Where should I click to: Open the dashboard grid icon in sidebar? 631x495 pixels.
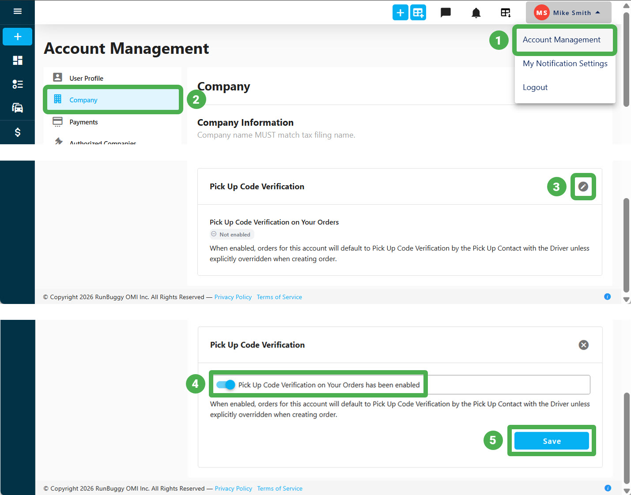point(18,60)
